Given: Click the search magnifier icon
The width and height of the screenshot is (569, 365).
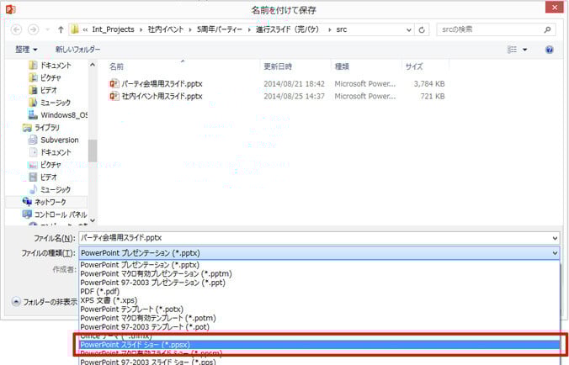Looking at the screenshot, I should tap(548, 29).
